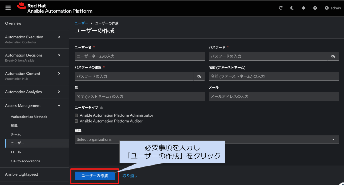Click the 取り消し cancel link

click(x=130, y=176)
